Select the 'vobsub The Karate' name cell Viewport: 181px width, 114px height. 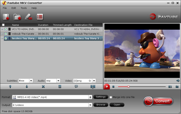click(24, 34)
